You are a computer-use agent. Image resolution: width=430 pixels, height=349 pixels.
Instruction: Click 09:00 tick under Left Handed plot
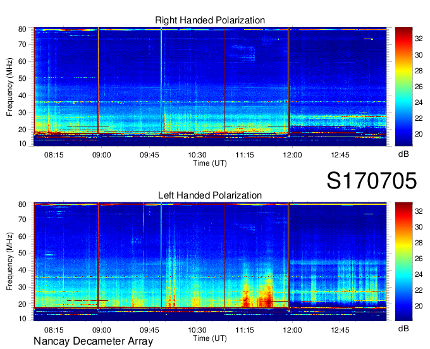(101, 330)
